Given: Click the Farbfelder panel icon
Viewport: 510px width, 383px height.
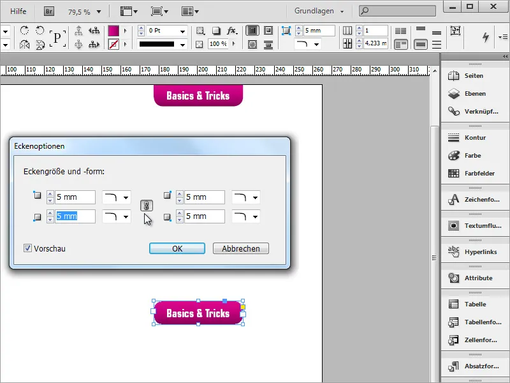Looking at the screenshot, I should click(x=455, y=173).
